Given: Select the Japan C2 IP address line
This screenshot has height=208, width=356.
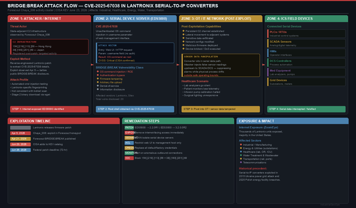Looking at the screenshot, I should pos(28,50).
